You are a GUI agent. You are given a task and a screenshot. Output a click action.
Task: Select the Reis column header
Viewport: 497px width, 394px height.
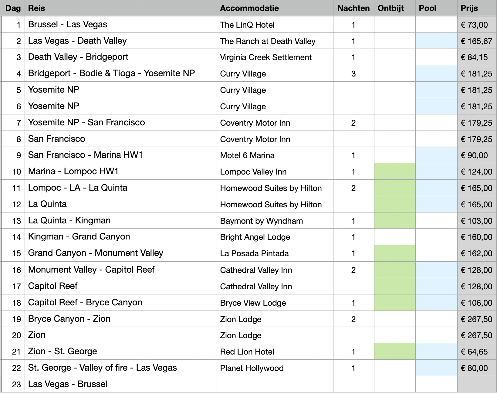(x=36, y=8)
